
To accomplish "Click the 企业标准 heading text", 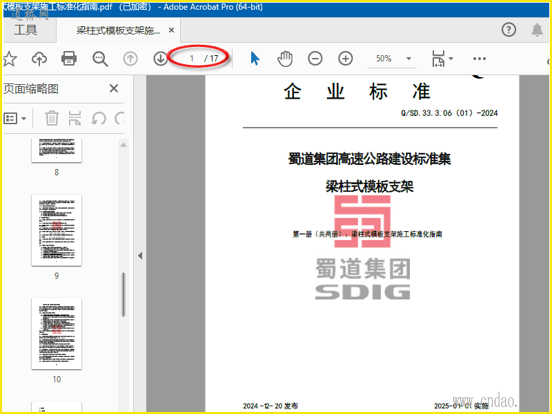I will [x=357, y=92].
